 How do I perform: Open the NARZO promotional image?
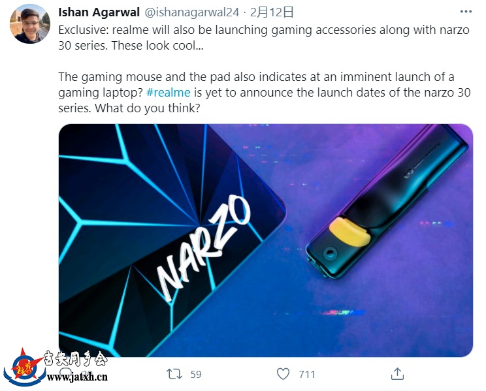(x=266, y=240)
